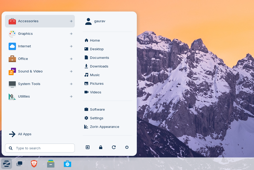Select the System Tools category
This screenshot has height=170, width=254.
tap(29, 84)
